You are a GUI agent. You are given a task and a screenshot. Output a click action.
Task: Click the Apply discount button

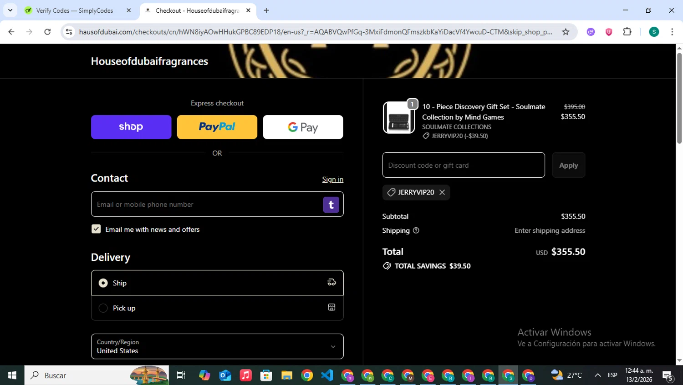point(569,165)
